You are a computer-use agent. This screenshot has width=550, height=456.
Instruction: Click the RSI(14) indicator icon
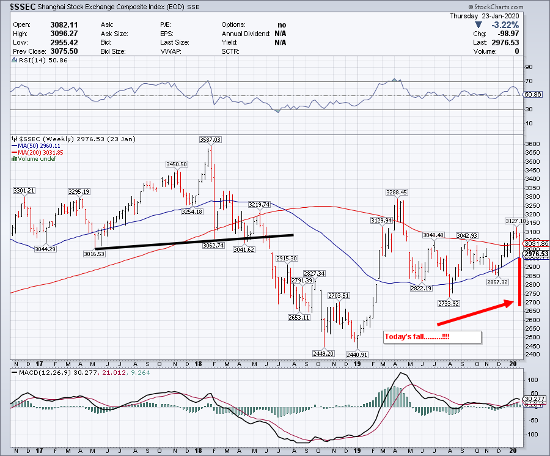pos(14,60)
